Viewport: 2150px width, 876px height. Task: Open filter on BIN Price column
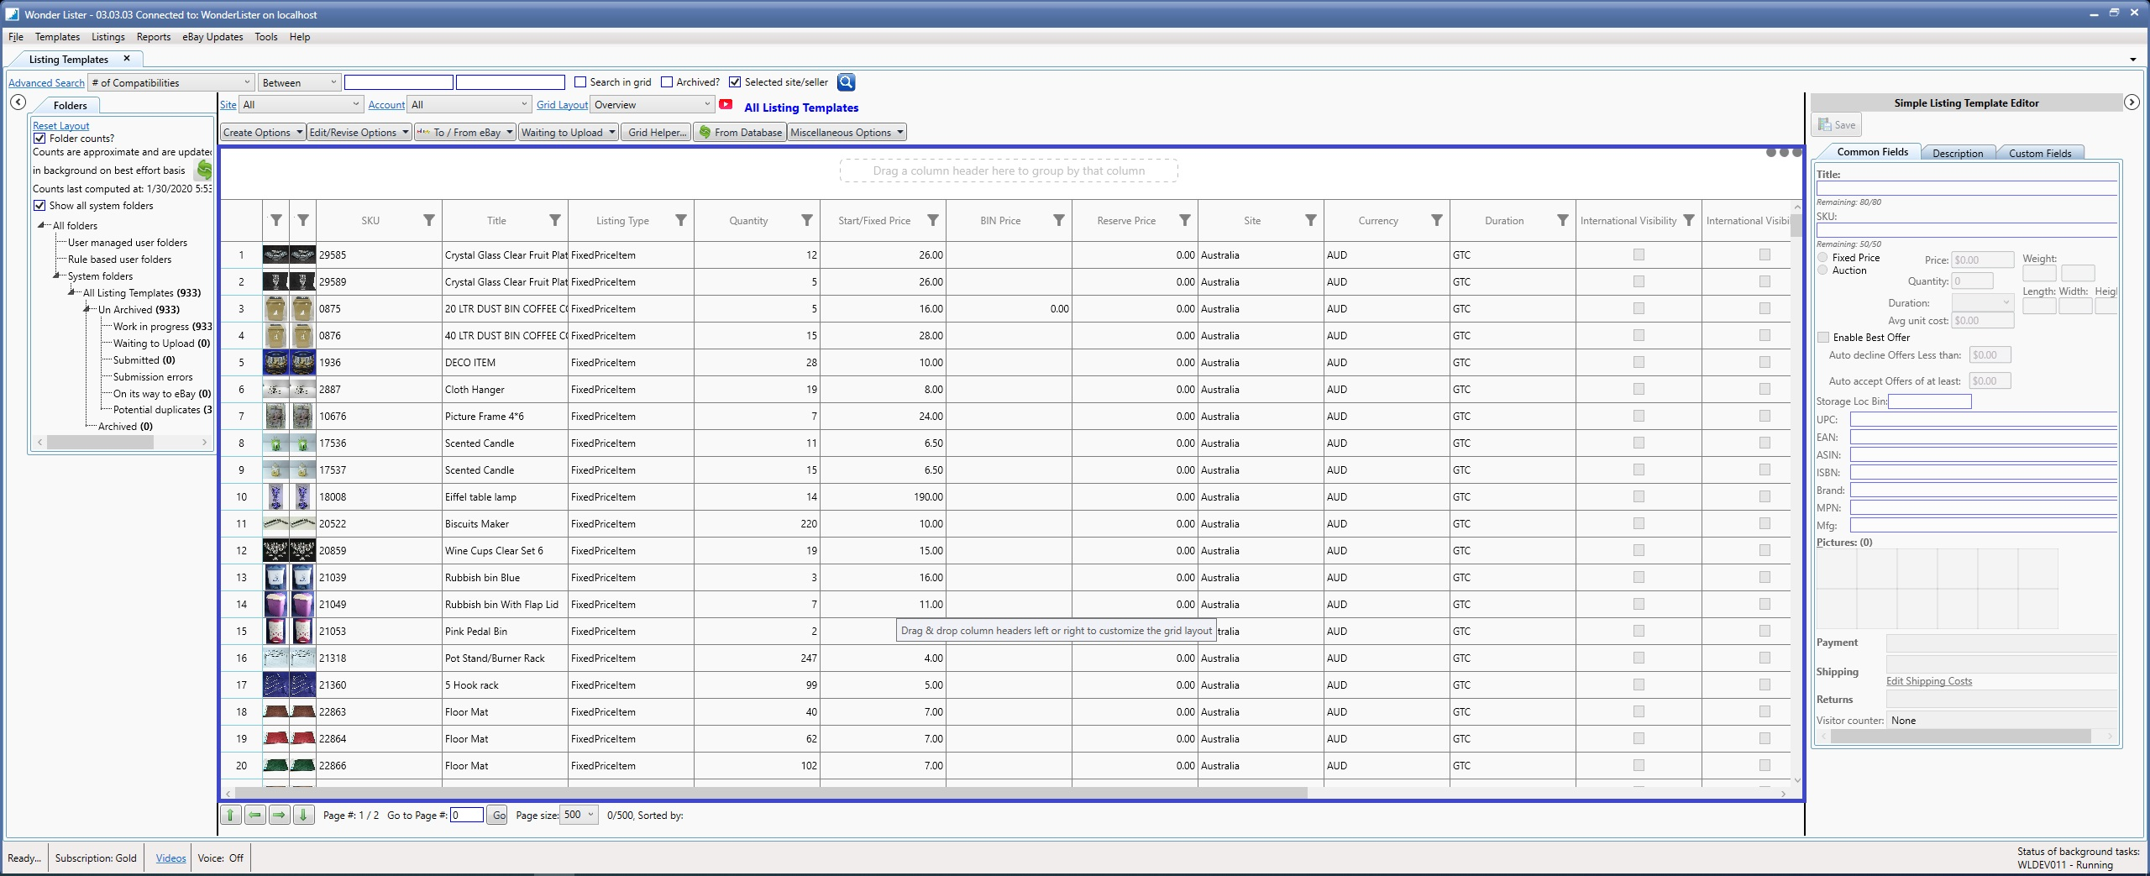pyautogui.click(x=1059, y=221)
